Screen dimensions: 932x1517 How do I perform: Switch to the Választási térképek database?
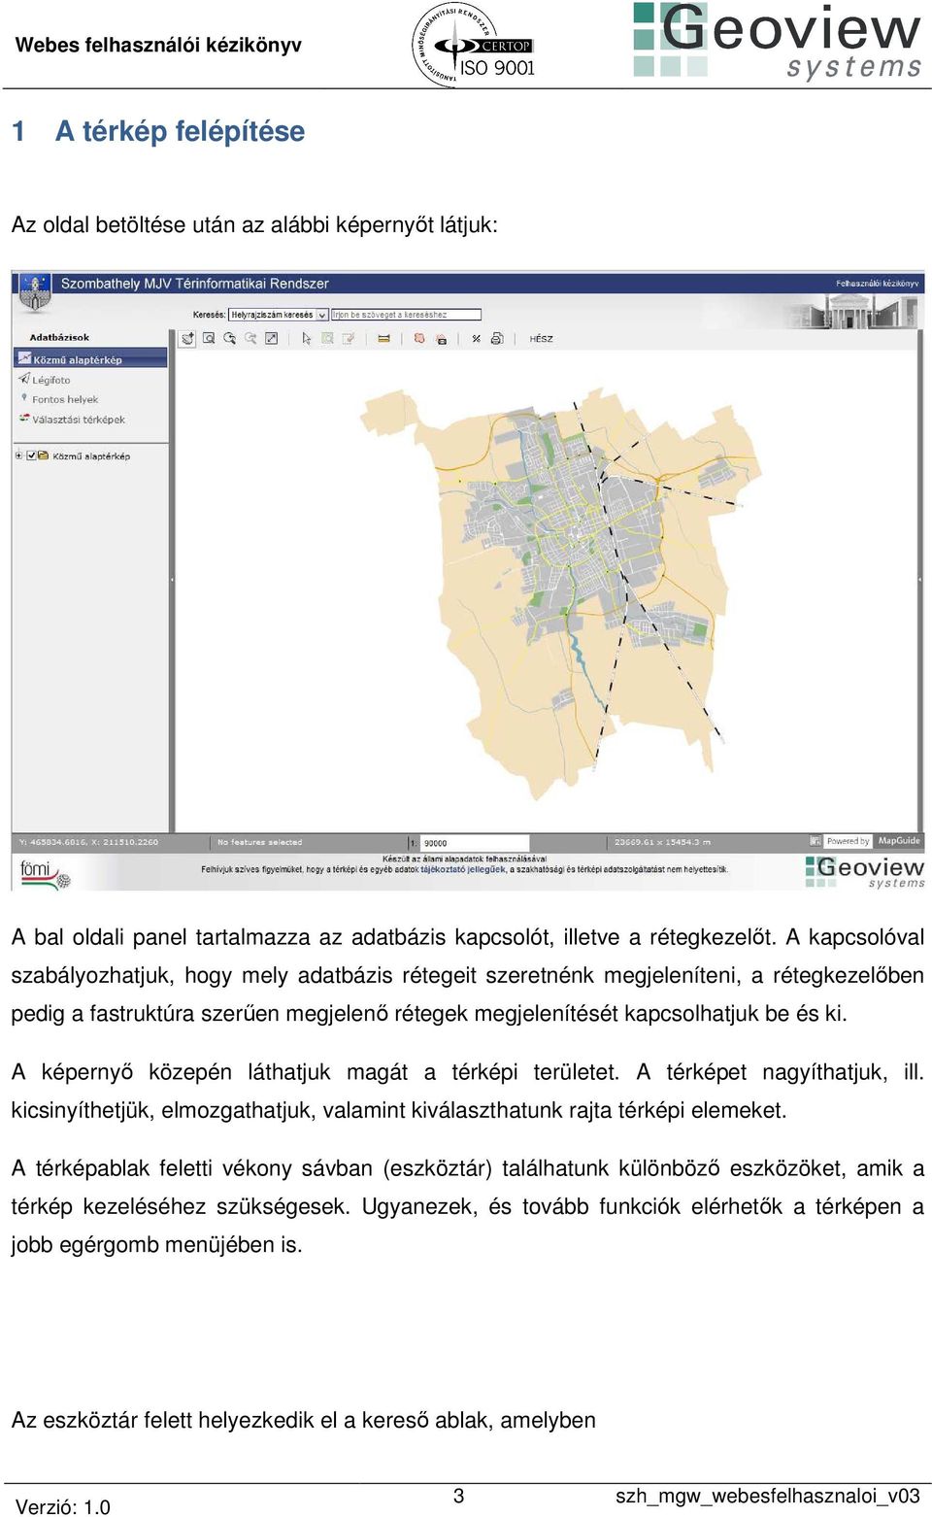click(x=79, y=420)
